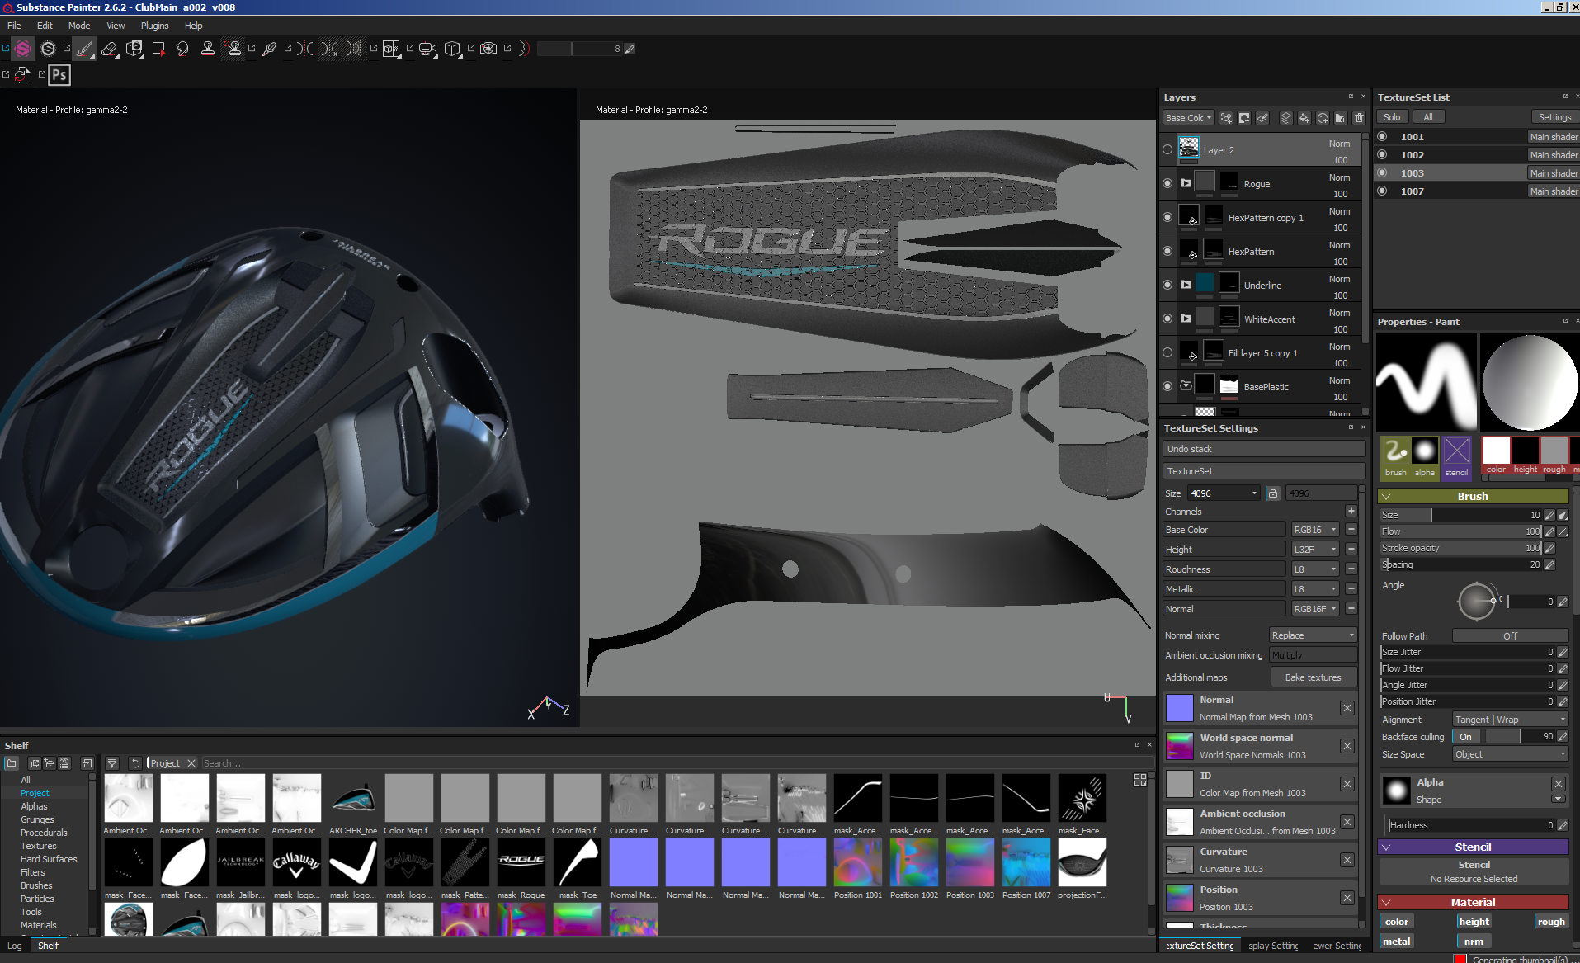This screenshot has width=1580, height=963.
Task: Select the Smudge tool
Action: tap(183, 50)
